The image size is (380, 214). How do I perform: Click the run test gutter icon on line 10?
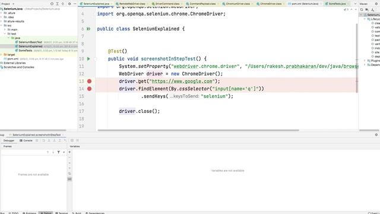click(88, 59)
